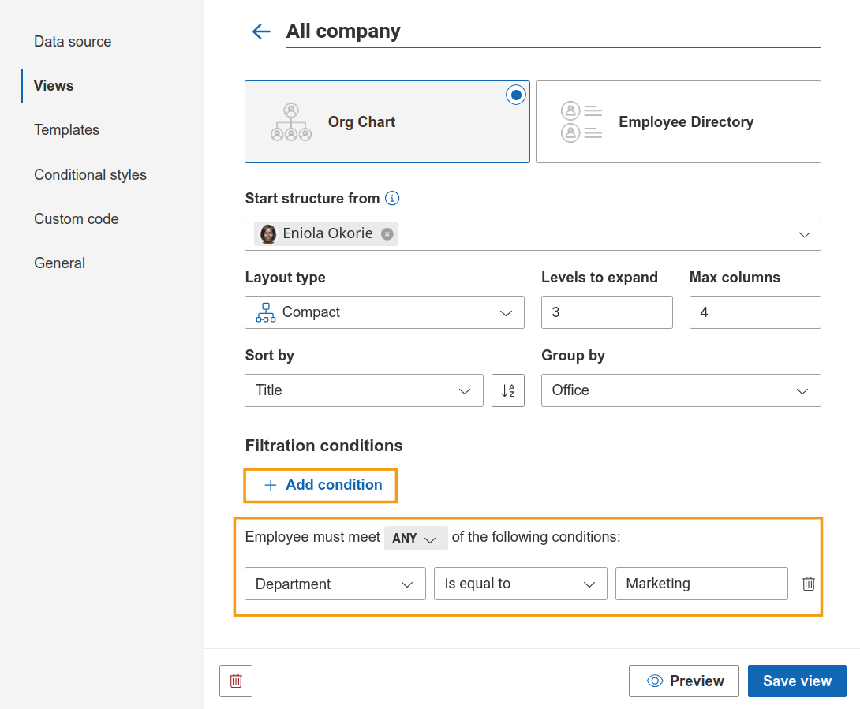Open the Start structure from info tooltip
The width and height of the screenshot is (860, 709).
tap(392, 198)
